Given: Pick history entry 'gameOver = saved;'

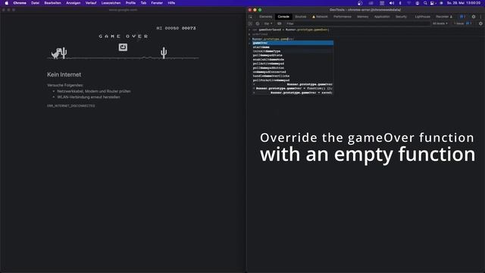Looking at the screenshot, I should click(x=293, y=93).
